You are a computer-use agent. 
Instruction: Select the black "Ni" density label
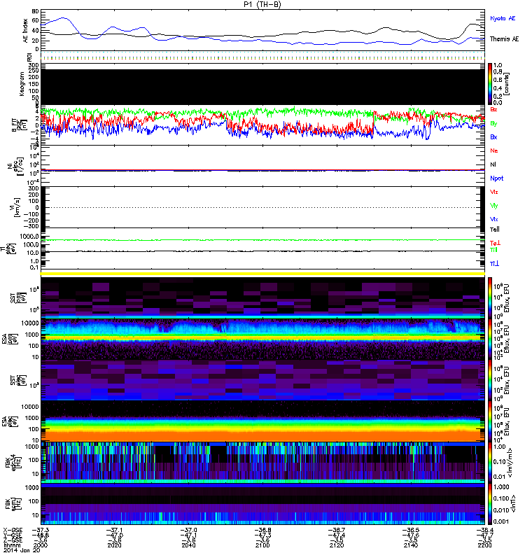pyautogui.click(x=493, y=164)
